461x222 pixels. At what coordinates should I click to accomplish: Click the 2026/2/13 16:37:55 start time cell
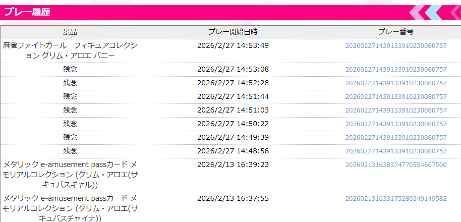point(233,198)
